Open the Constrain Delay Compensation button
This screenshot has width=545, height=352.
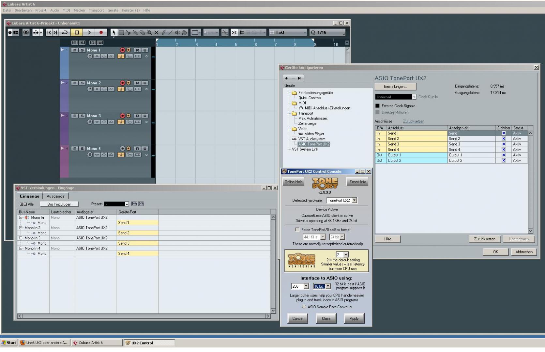(x=26, y=32)
